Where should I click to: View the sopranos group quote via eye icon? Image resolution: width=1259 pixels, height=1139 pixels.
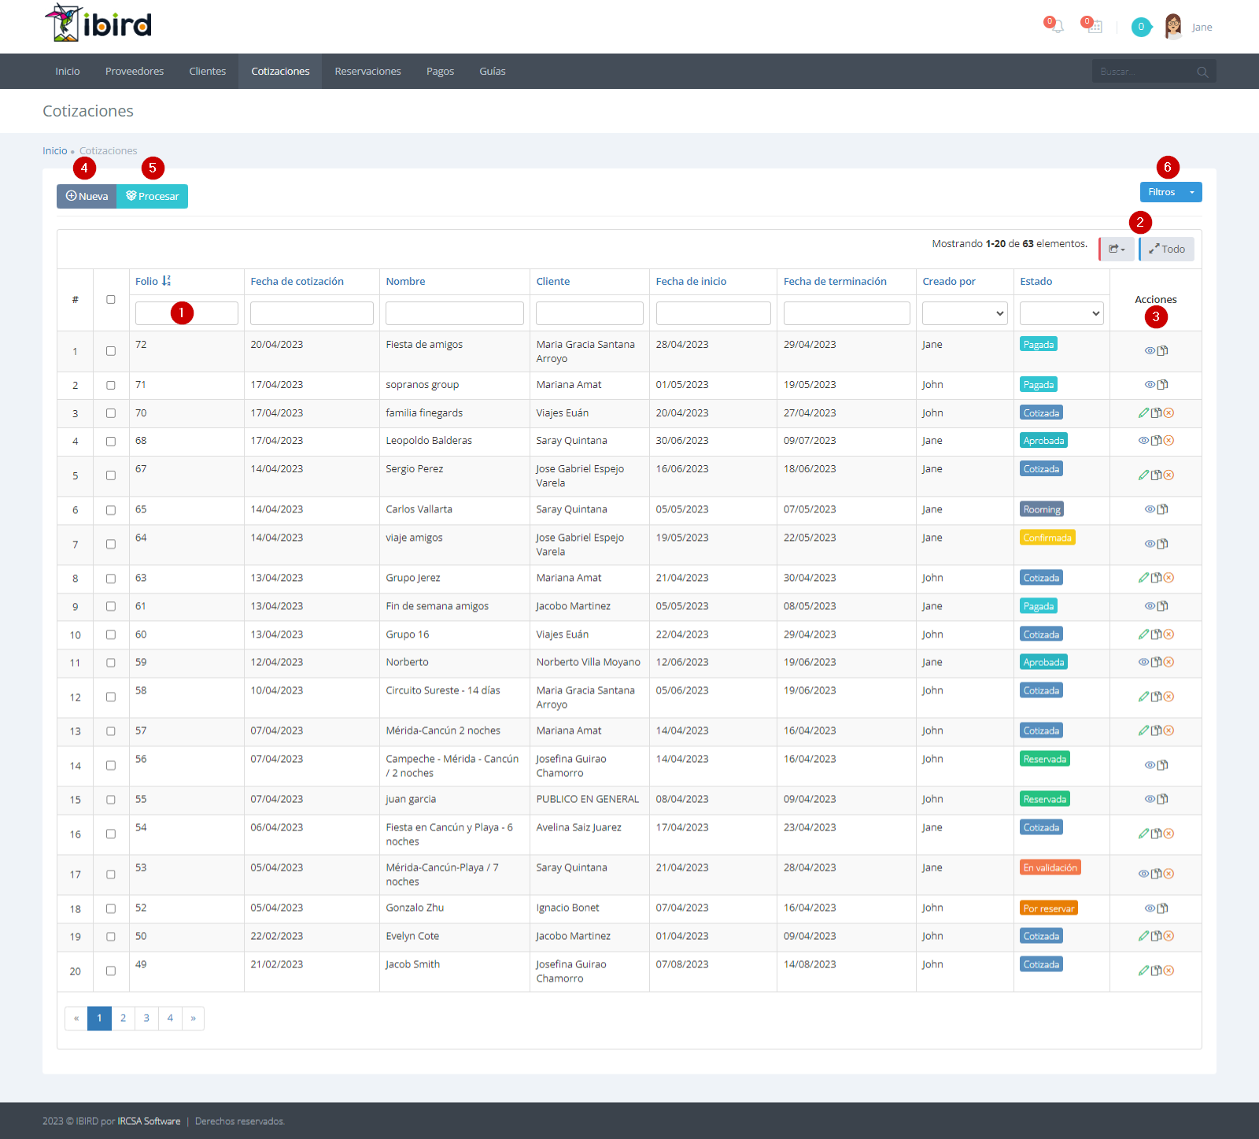[1150, 385]
